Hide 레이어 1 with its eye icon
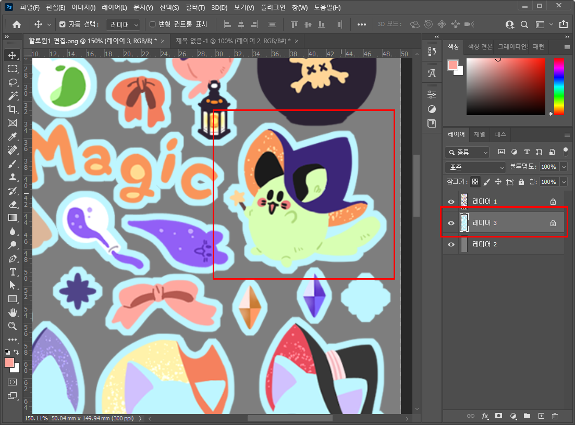Viewport: 575px width, 425px height. 451,202
